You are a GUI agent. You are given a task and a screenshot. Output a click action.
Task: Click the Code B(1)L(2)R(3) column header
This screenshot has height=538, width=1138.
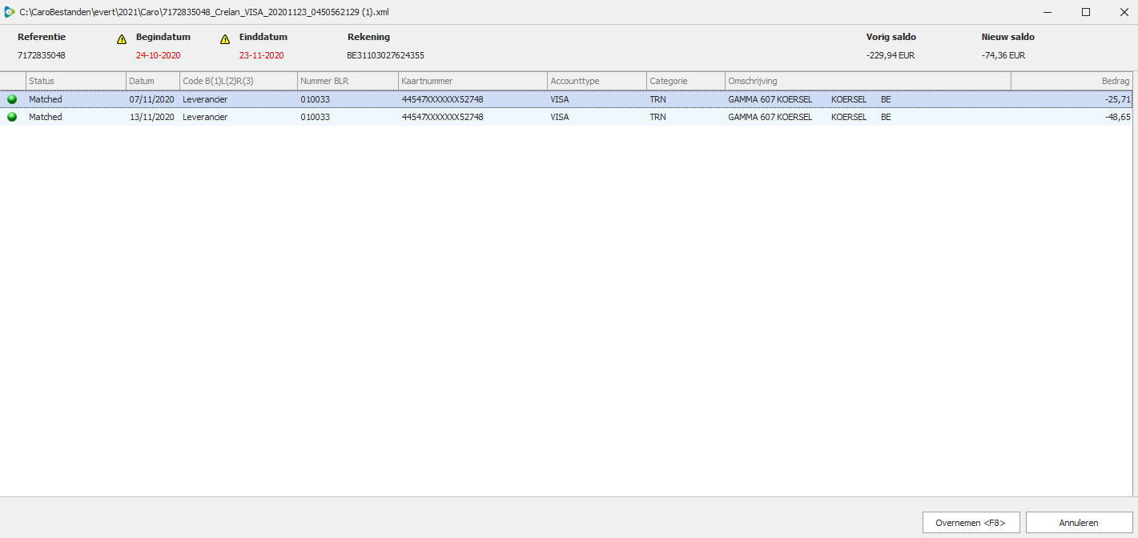[239, 81]
